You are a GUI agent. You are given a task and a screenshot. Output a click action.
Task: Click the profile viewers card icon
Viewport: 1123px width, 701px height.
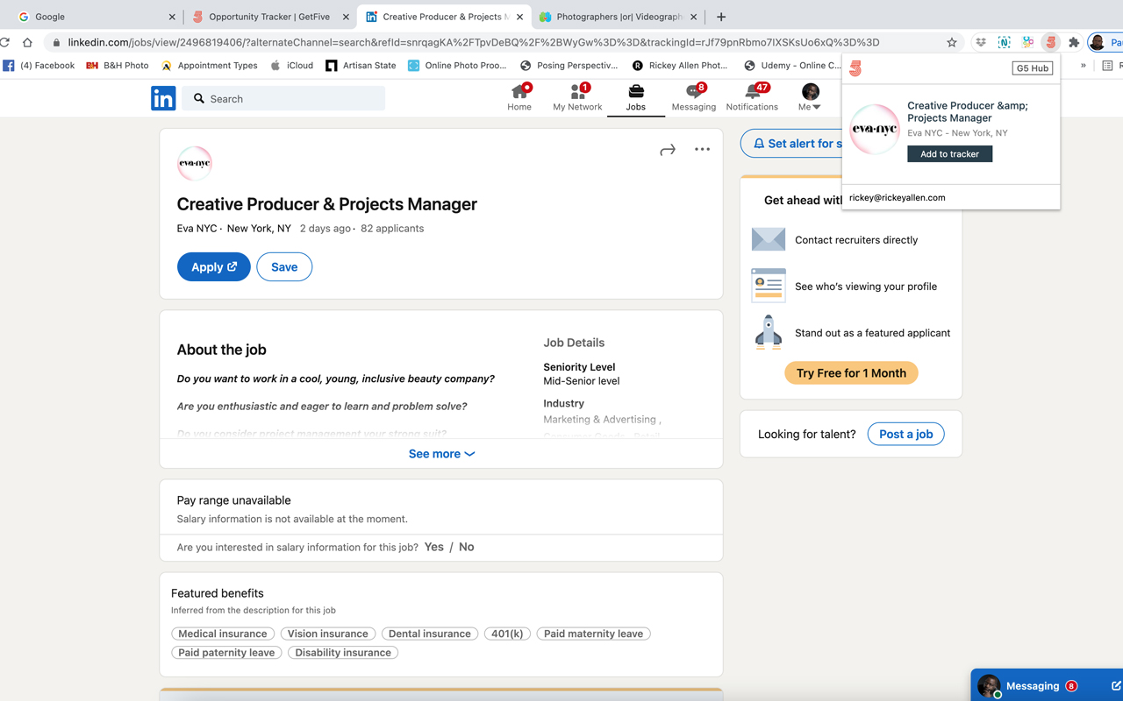[x=769, y=286]
